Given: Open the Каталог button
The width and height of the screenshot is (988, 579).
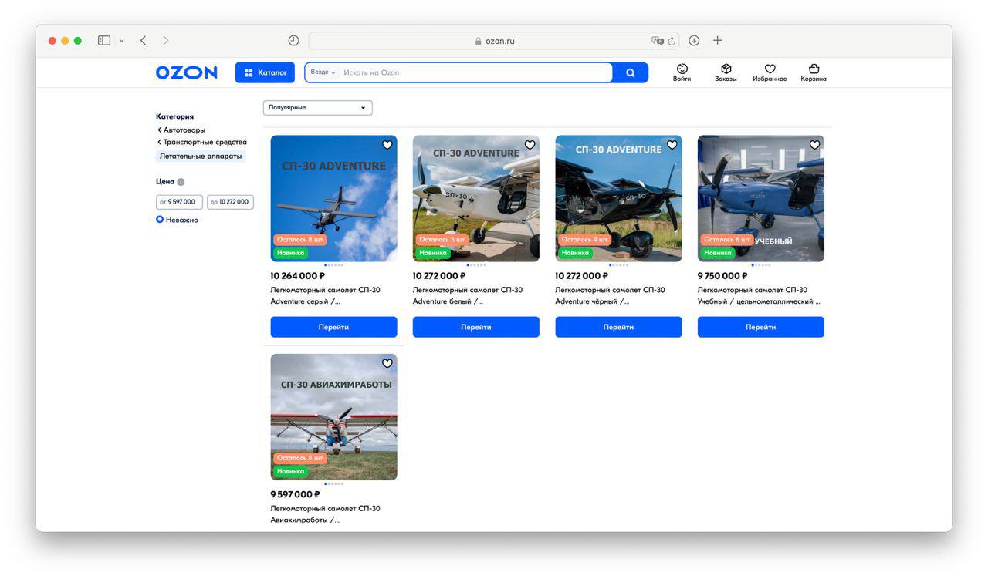Looking at the screenshot, I should (x=265, y=72).
